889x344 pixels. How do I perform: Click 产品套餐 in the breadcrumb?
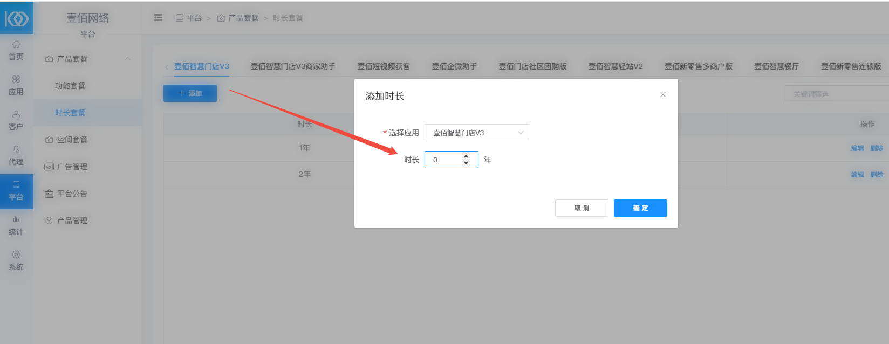(x=238, y=18)
